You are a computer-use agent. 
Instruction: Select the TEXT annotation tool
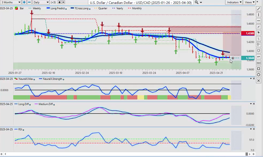[x=259, y=63]
